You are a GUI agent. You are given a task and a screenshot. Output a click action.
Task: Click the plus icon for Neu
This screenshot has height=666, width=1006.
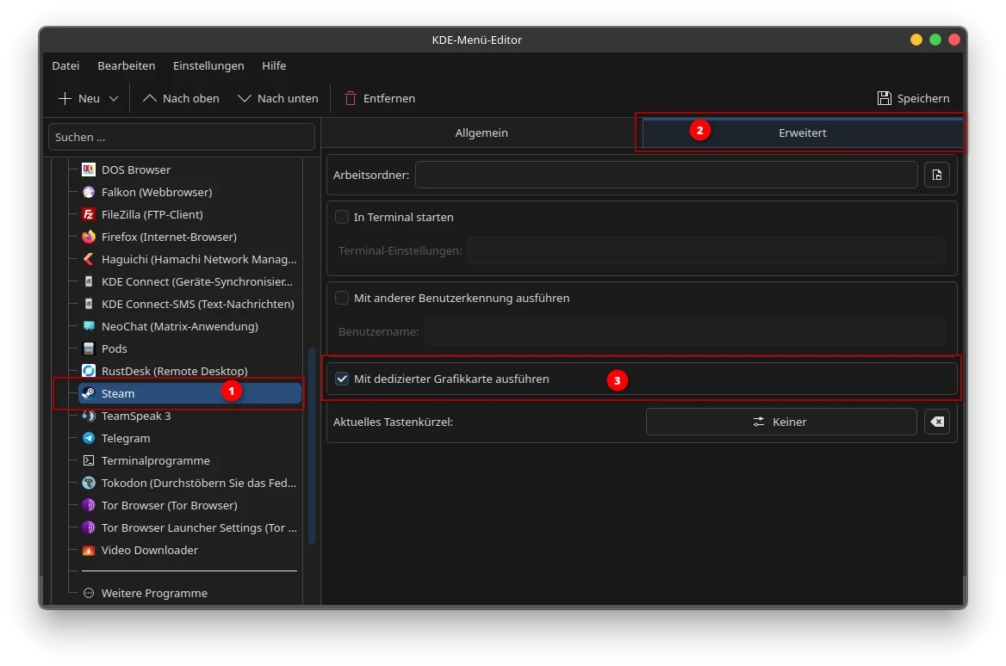tap(65, 98)
